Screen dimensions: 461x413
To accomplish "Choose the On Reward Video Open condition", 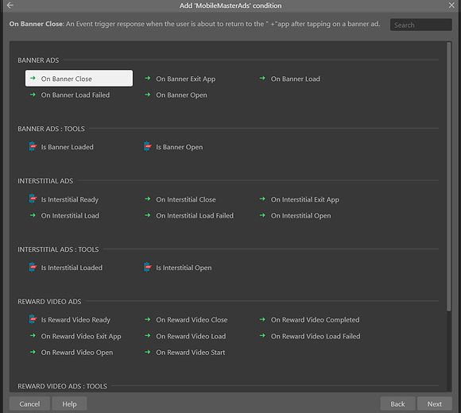I will 77,353.
